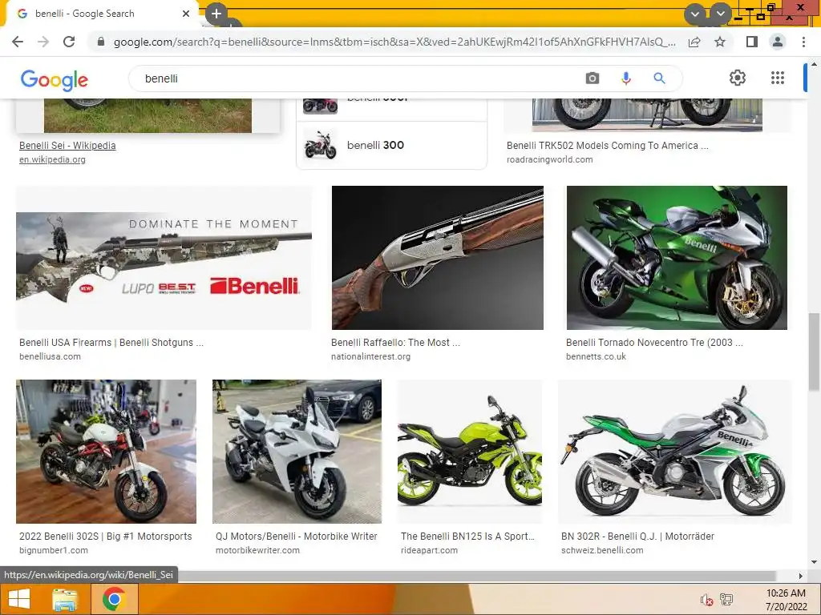Open Benelli Raffaello result title
821x615 pixels.
point(395,343)
